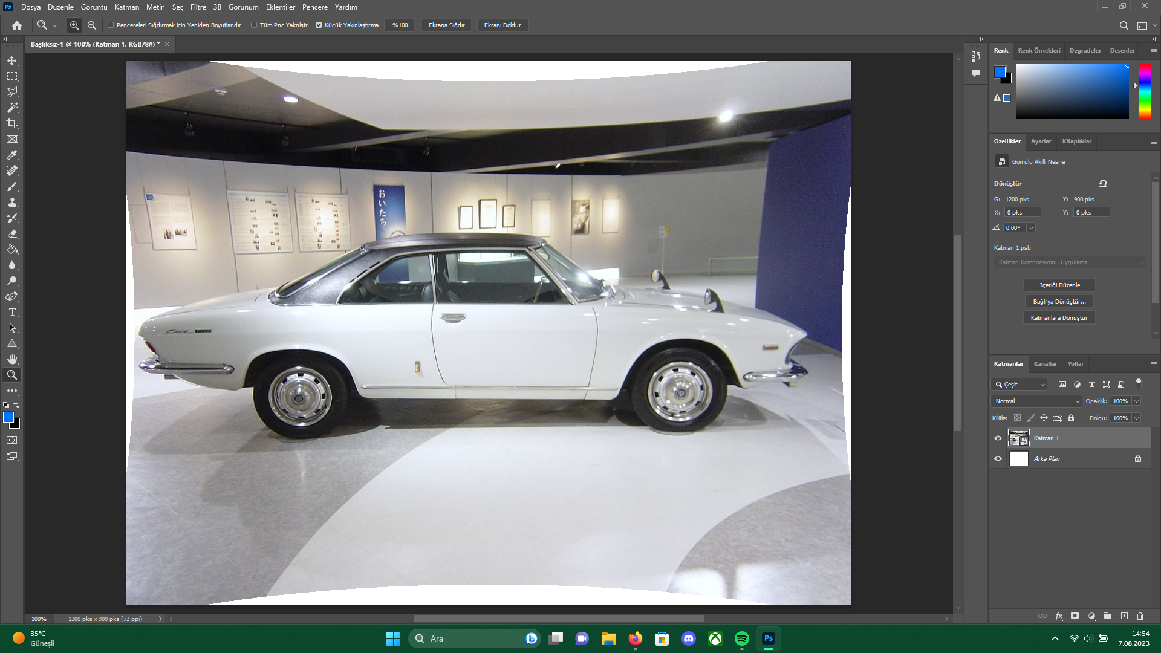Select the Crop tool

(x=12, y=123)
